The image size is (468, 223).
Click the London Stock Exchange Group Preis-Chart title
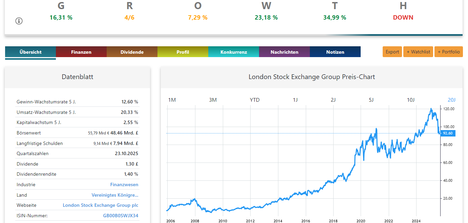(312, 77)
